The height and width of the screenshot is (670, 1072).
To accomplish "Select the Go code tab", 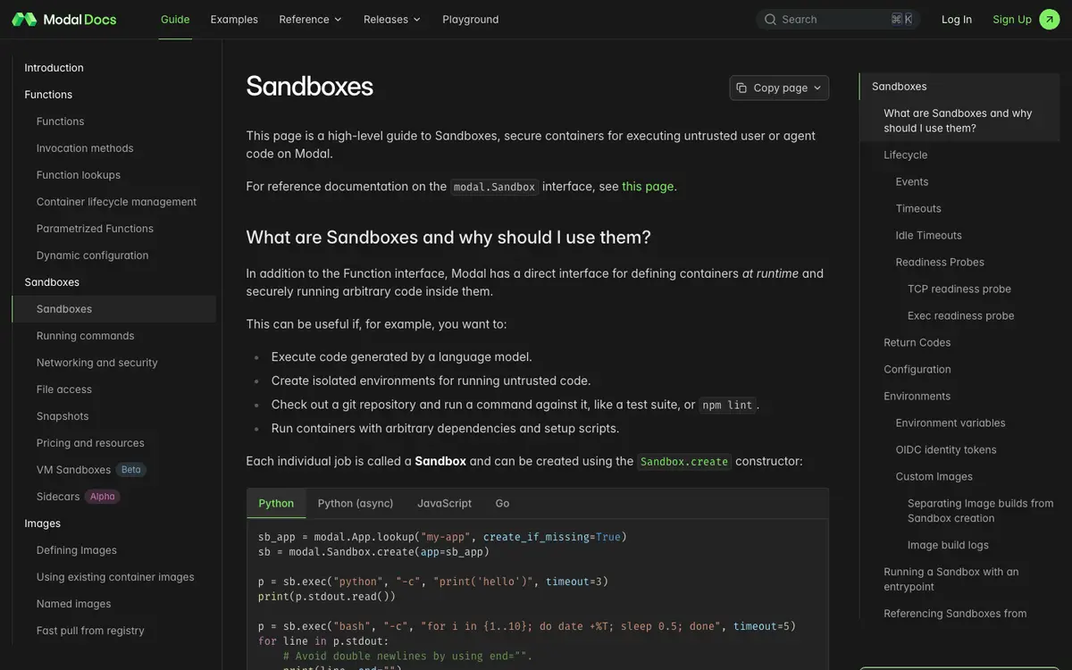I will pos(502,503).
